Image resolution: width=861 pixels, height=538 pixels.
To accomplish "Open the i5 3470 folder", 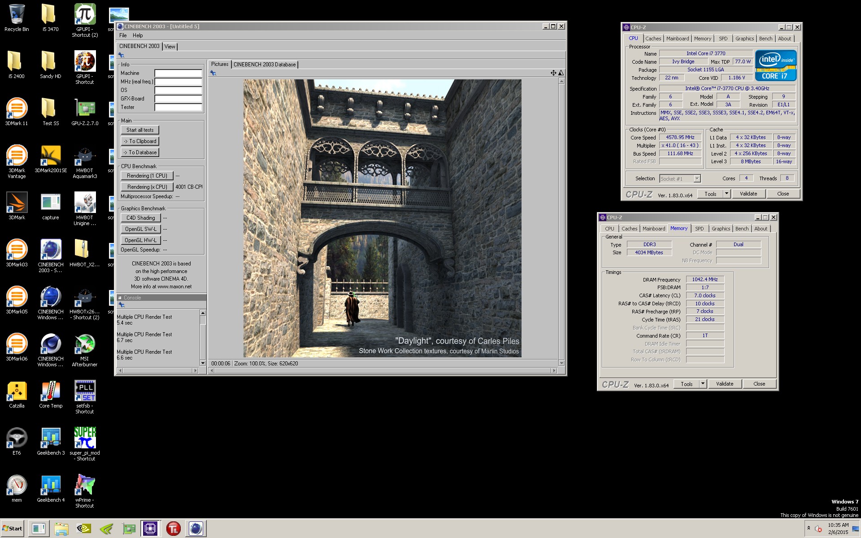I will tap(50, 18).
